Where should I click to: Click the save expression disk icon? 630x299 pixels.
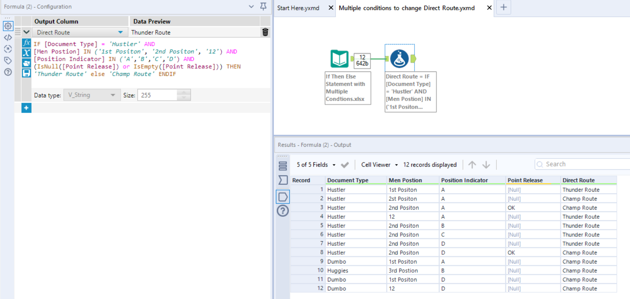click(26, 73)
